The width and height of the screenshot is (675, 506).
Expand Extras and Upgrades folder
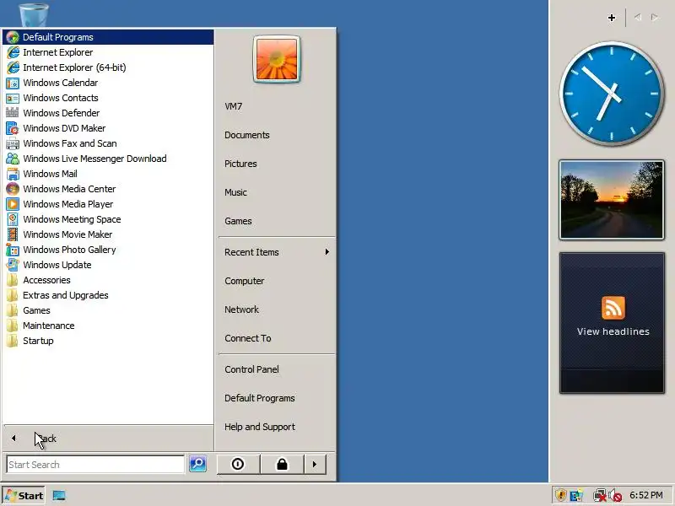(x=108, y=295)
